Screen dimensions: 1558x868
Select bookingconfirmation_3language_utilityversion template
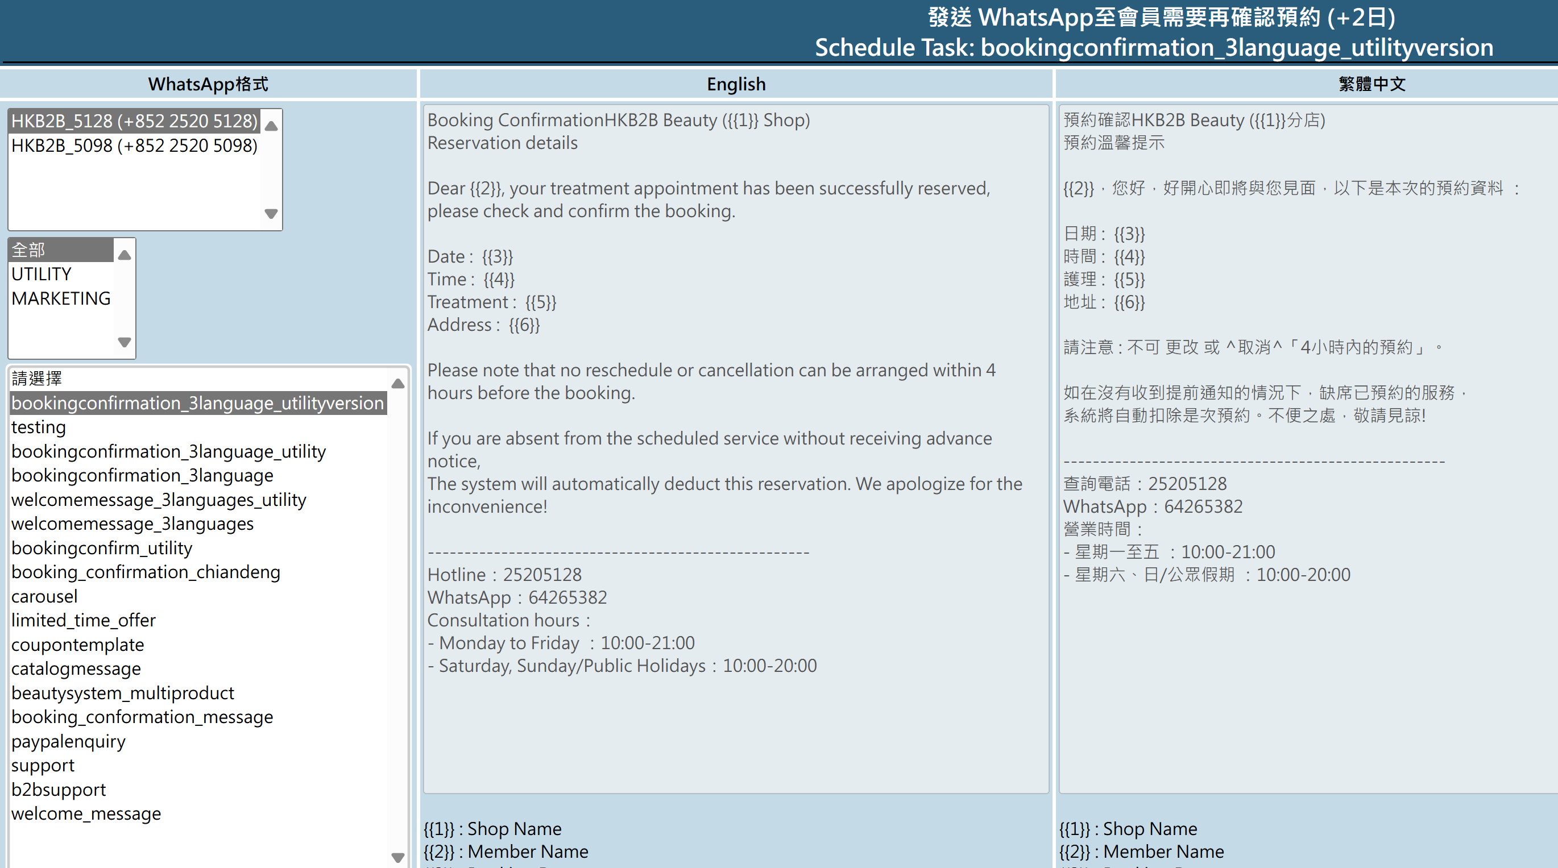(x=198, y=402)
